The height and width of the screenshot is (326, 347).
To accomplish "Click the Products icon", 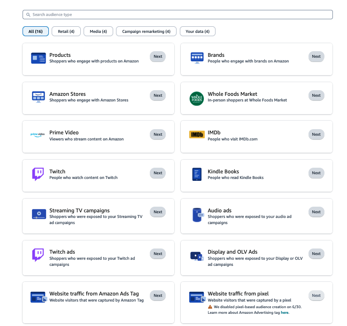I will tap(38, 58).
